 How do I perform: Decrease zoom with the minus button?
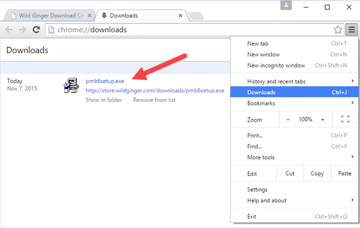click(x=288, y=119)
